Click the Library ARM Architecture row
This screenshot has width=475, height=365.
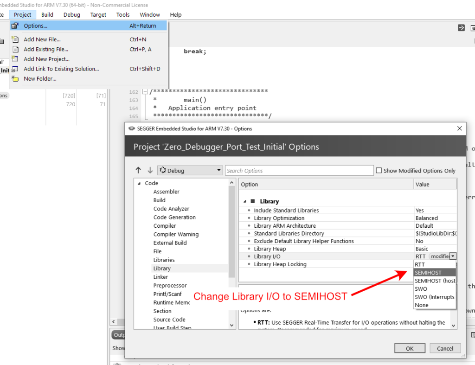pos(347,226)
